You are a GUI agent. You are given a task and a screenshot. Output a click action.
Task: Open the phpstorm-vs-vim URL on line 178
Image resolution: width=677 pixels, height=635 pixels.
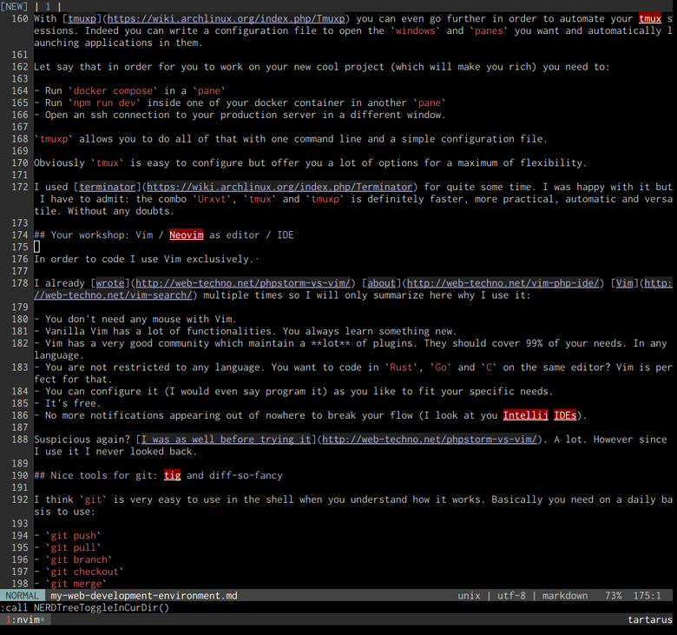[243, 283]
